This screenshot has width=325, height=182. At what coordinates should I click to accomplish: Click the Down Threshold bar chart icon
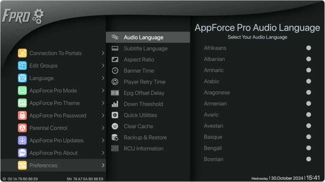(x=115, y=104)
